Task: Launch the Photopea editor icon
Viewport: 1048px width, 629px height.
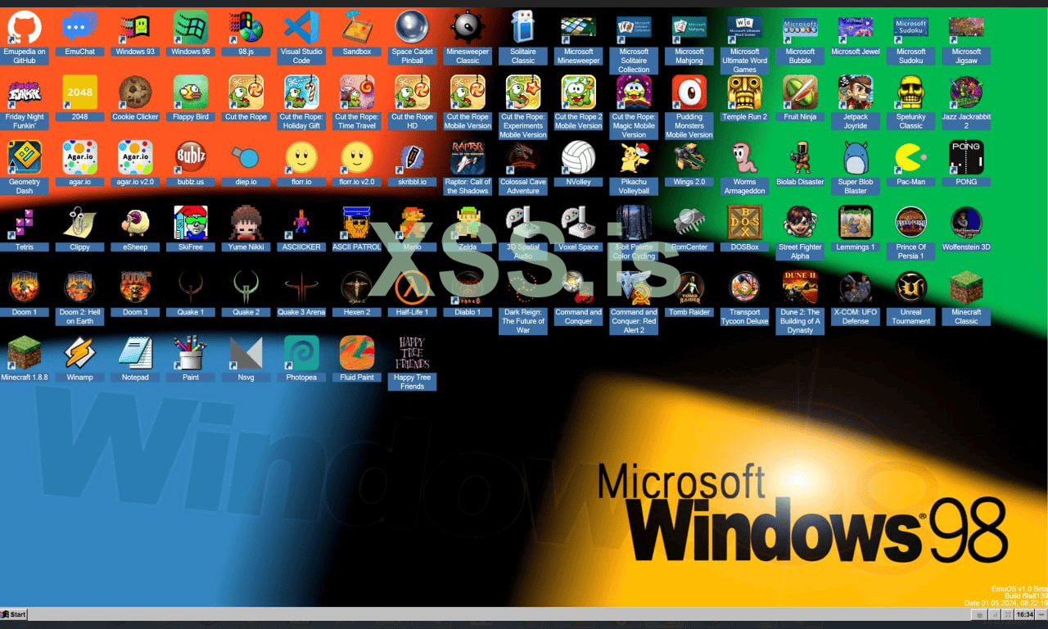Action: [x=301, y=353]
